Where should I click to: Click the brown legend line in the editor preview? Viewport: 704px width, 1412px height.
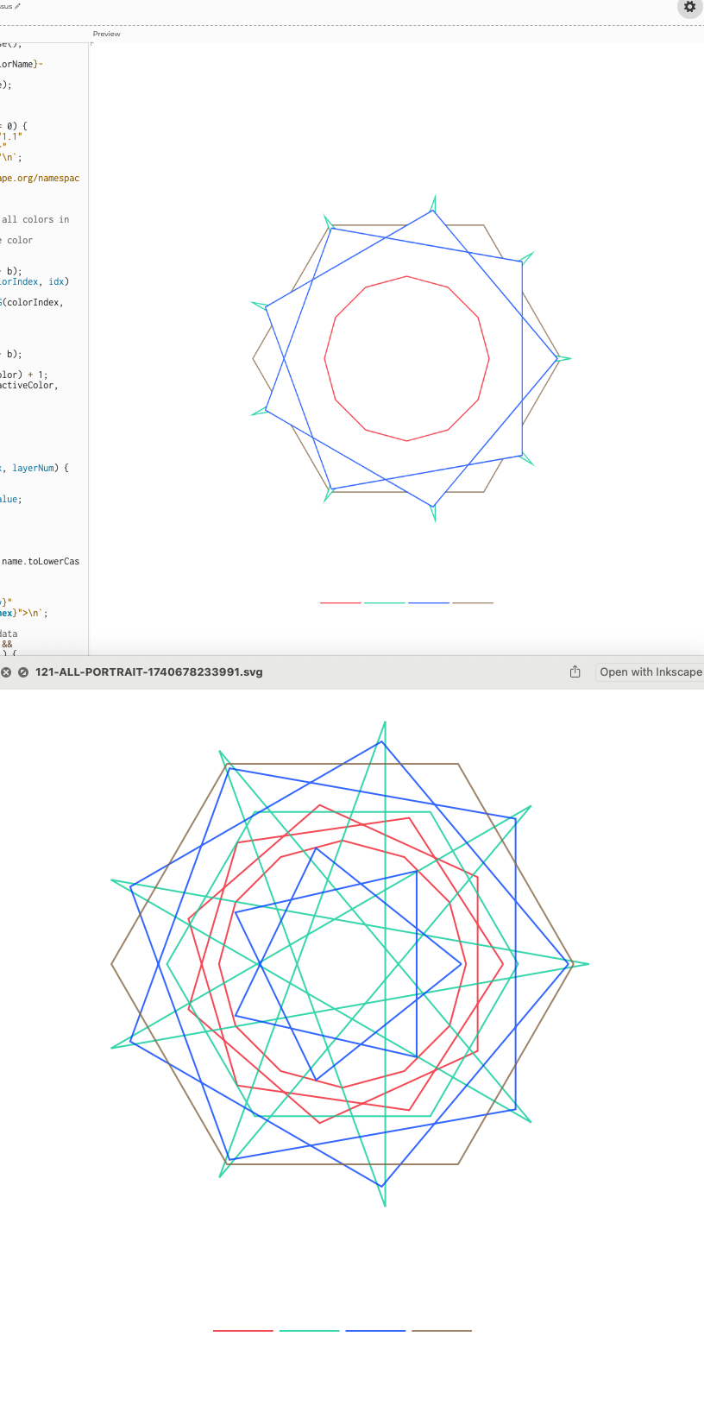pos(473,602)
